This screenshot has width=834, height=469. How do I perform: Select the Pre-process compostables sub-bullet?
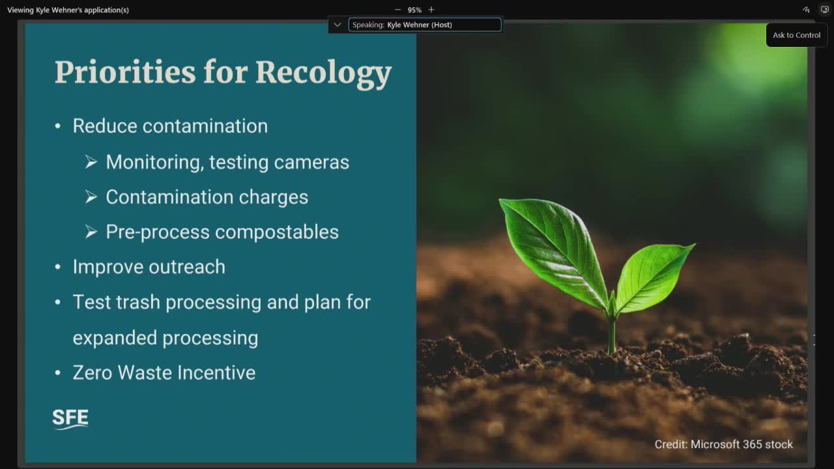click(x=222, y=232)
